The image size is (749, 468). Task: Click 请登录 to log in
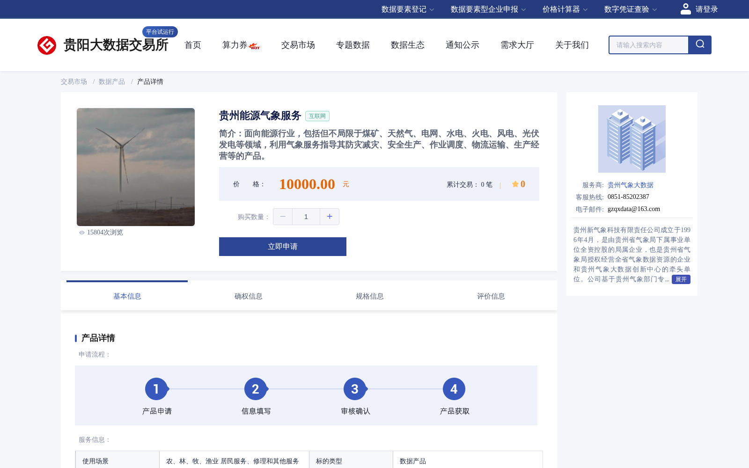pos(706,9)
